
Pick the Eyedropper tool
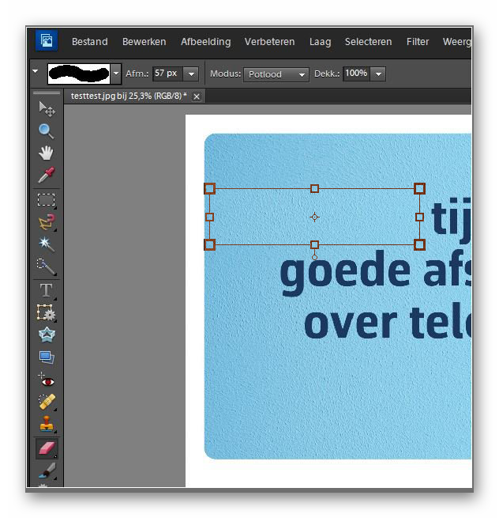pos(47,175)
